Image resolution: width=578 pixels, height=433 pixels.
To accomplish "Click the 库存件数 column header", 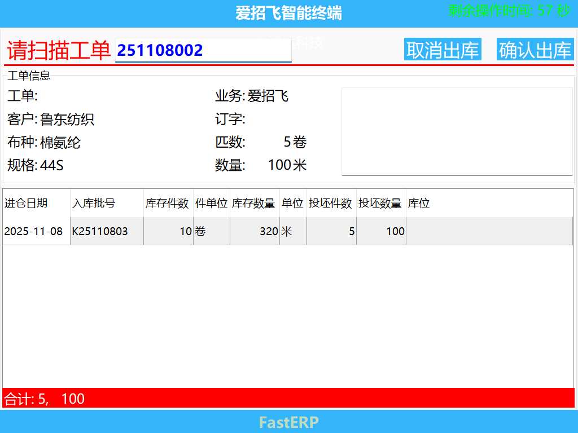I will click(167, 204).
